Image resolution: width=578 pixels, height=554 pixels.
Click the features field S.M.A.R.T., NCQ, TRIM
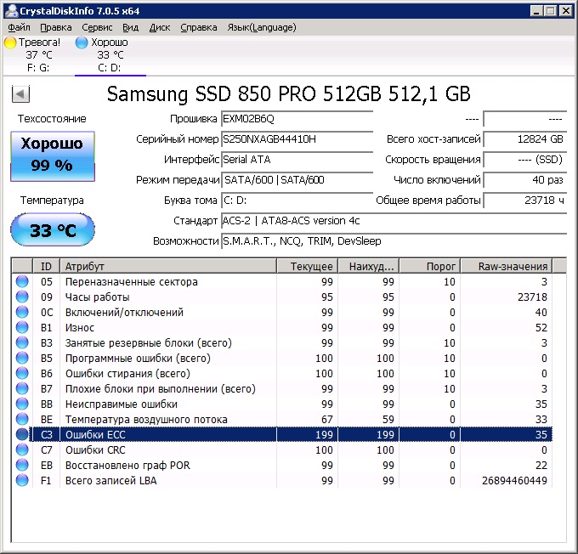click(x=394, y=241)
